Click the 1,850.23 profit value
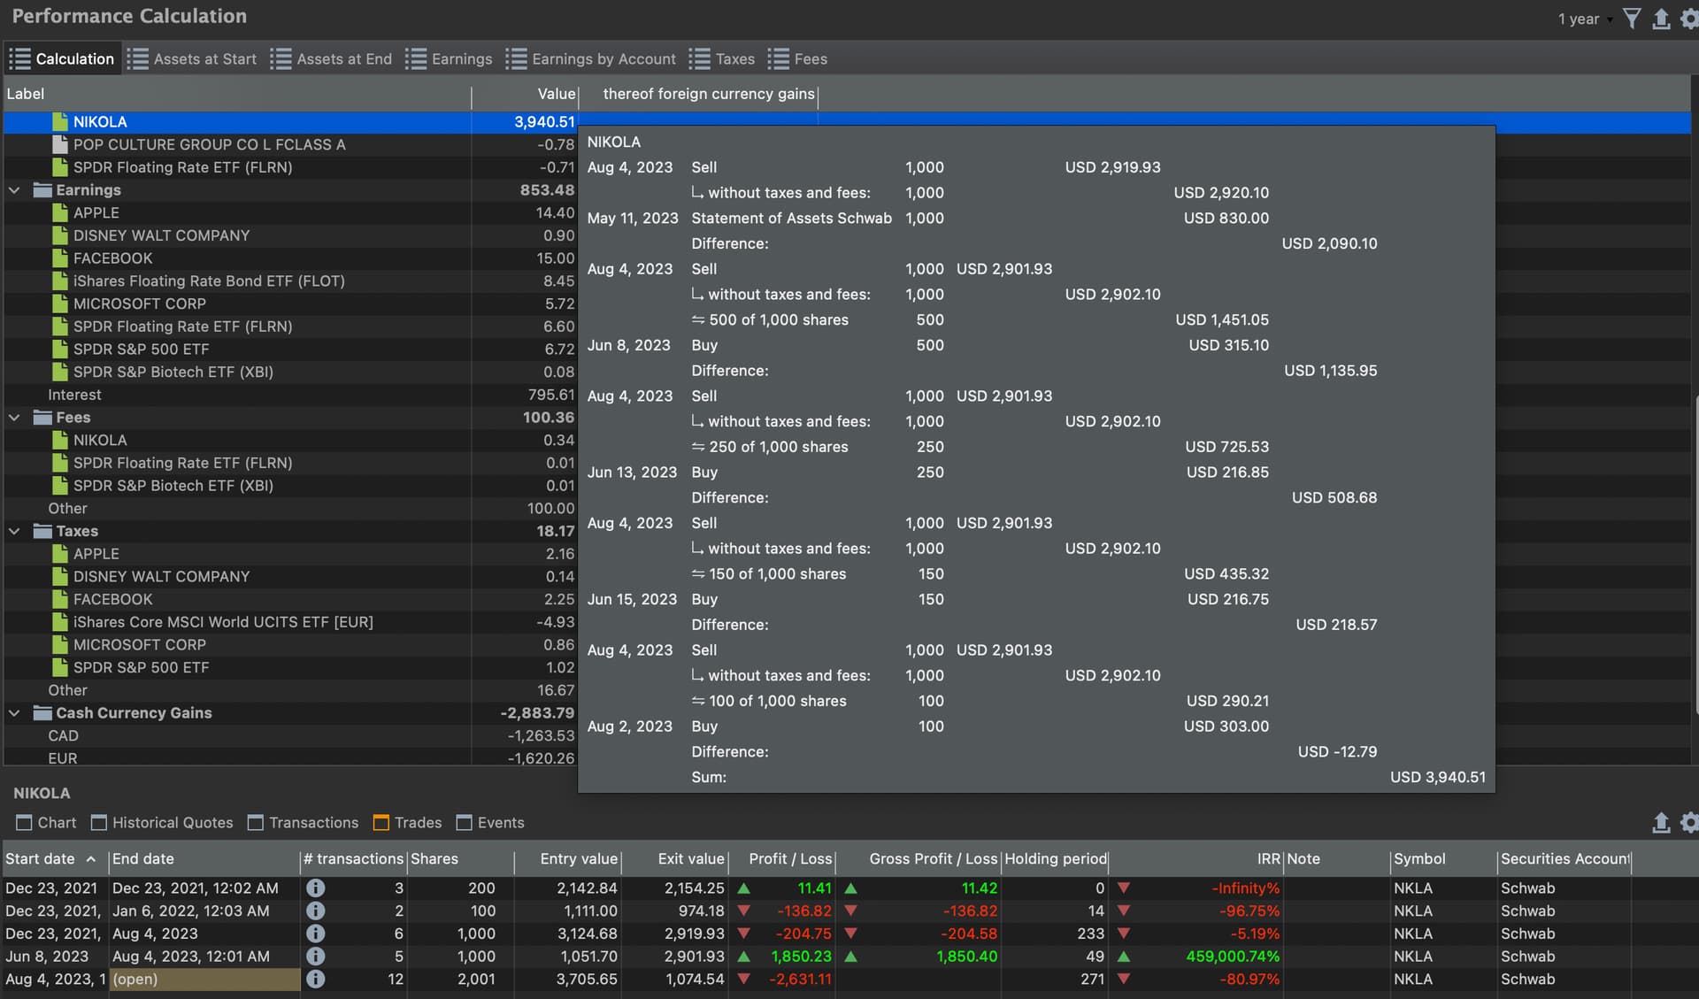 point(801,957)
